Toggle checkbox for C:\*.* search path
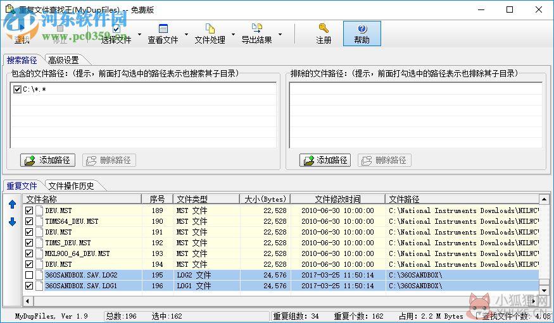The image size is (554, 323). (x=17, y=89)
